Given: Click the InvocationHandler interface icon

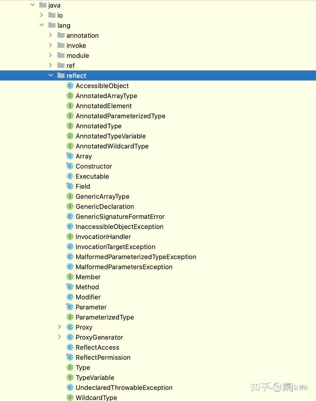Looking at the screenshot, I should [70, 237].
